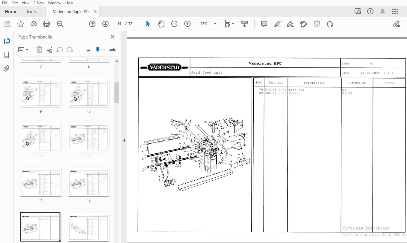Reduce thumbnail size with small mountain icon

tap(88, 50)
